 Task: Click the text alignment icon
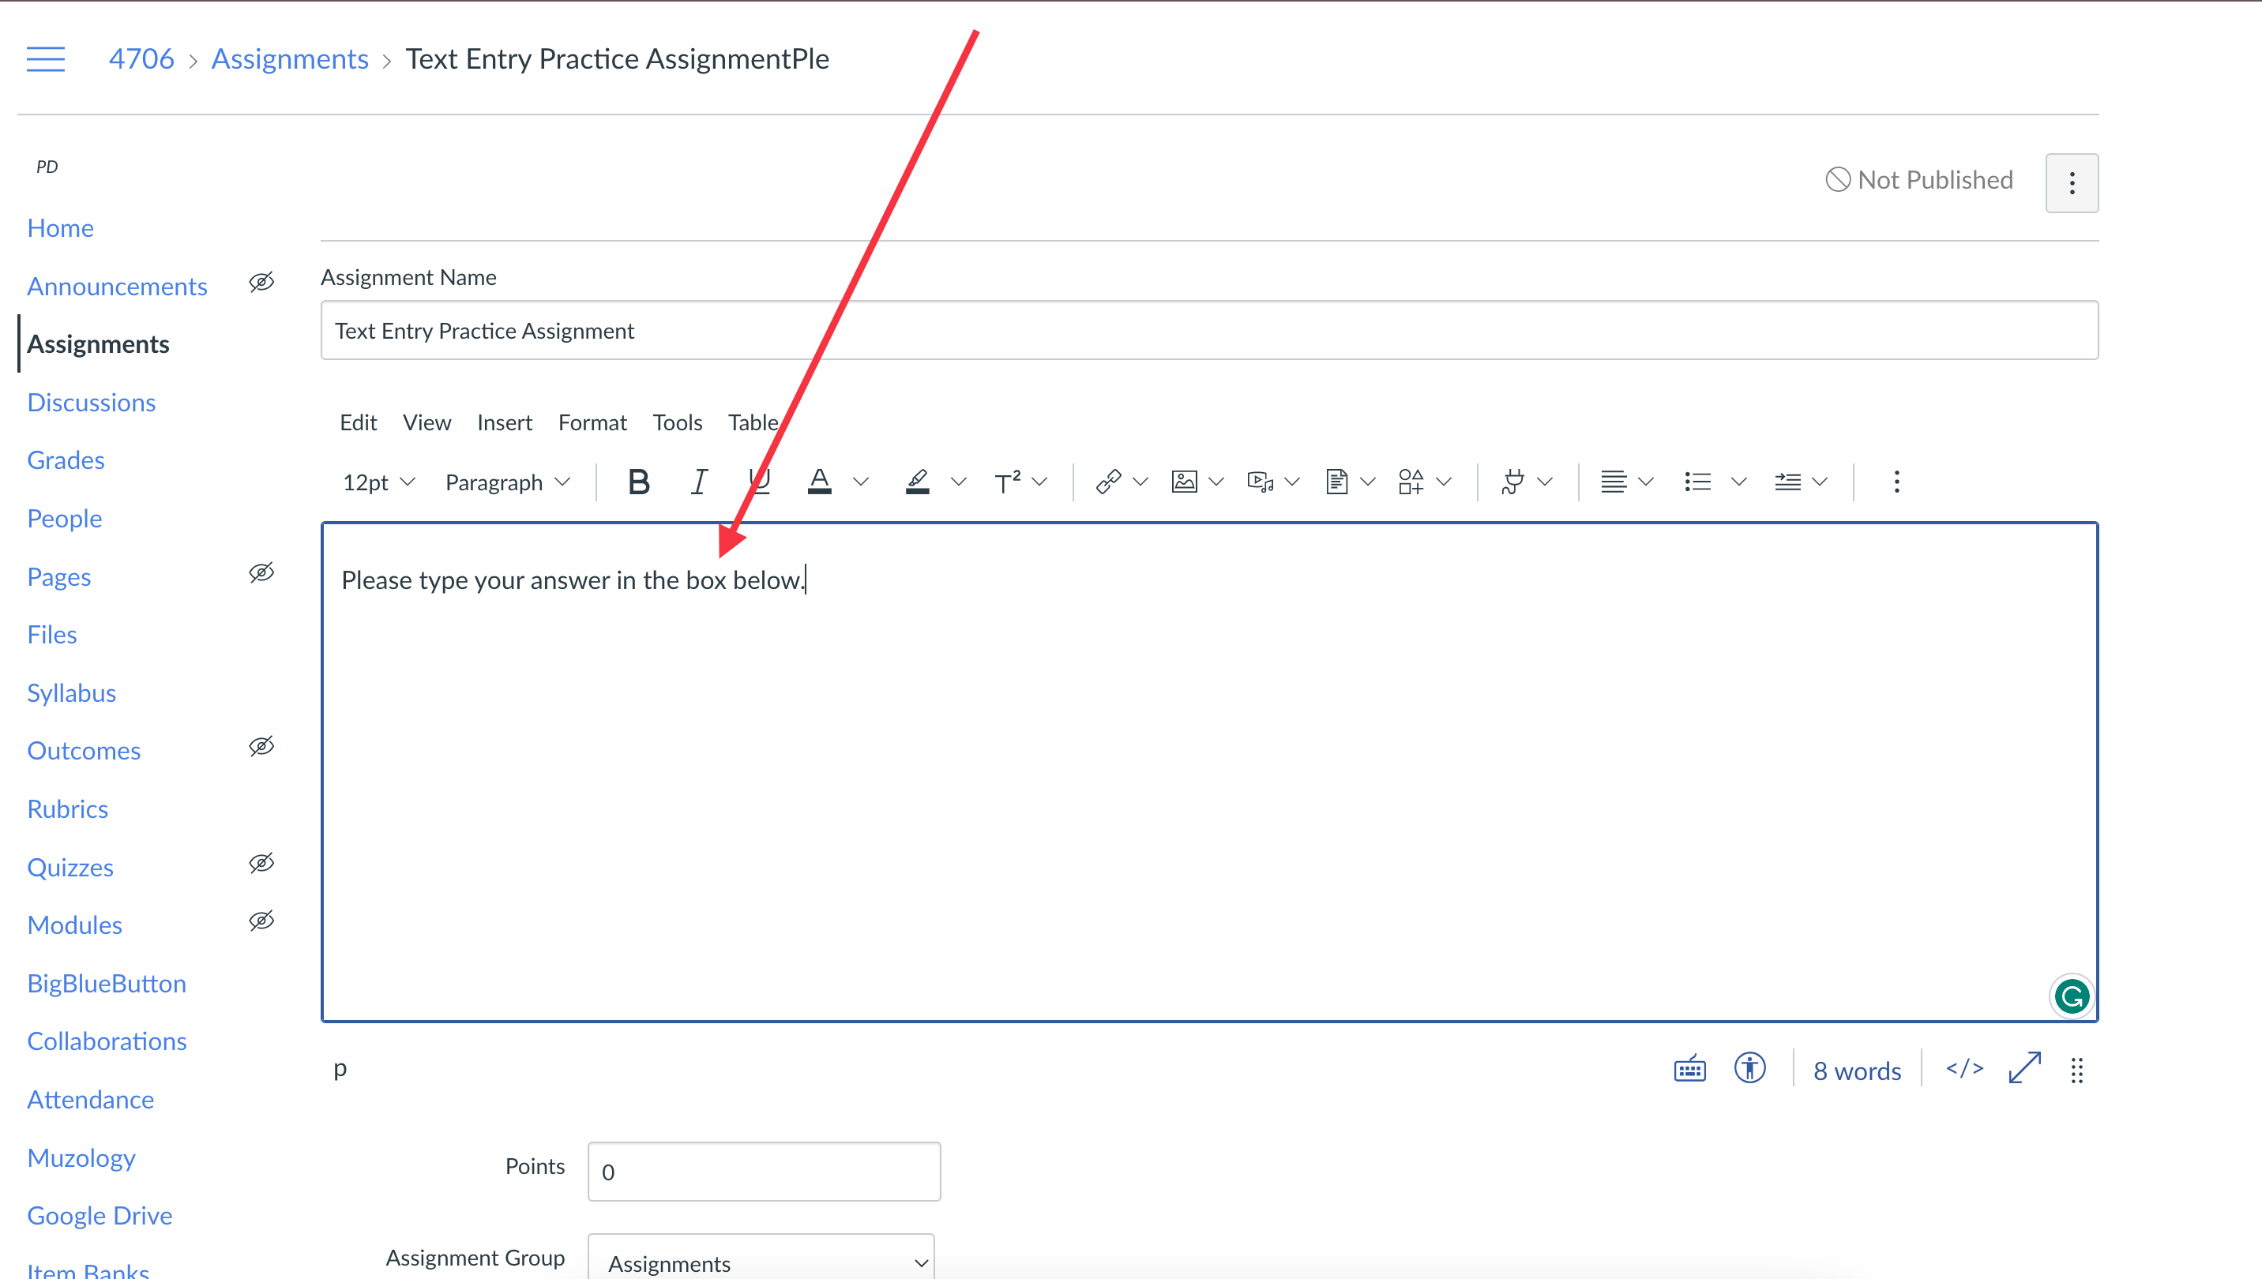1614,482
